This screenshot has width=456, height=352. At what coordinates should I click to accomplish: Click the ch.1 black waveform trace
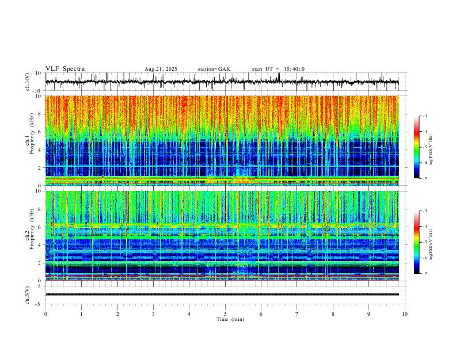point(222,82)
